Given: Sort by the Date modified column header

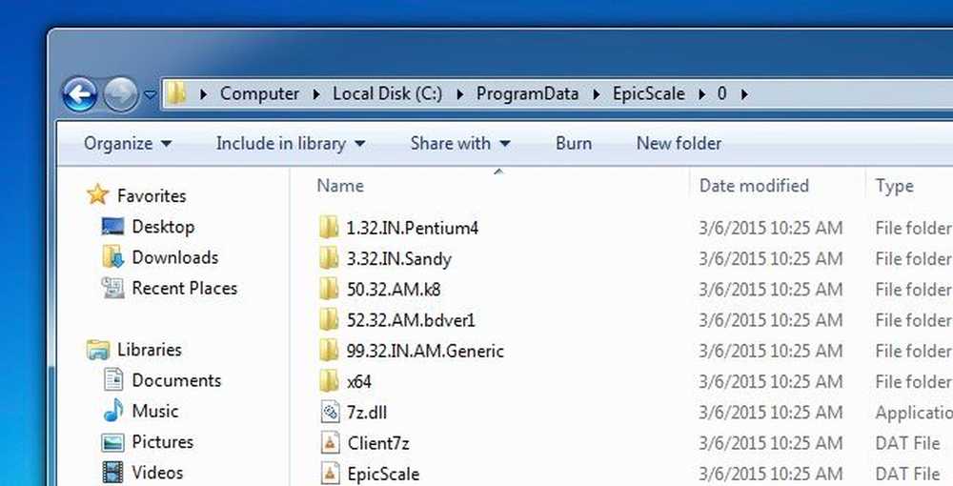Looking at the screenshot, I should click(754, 186).
